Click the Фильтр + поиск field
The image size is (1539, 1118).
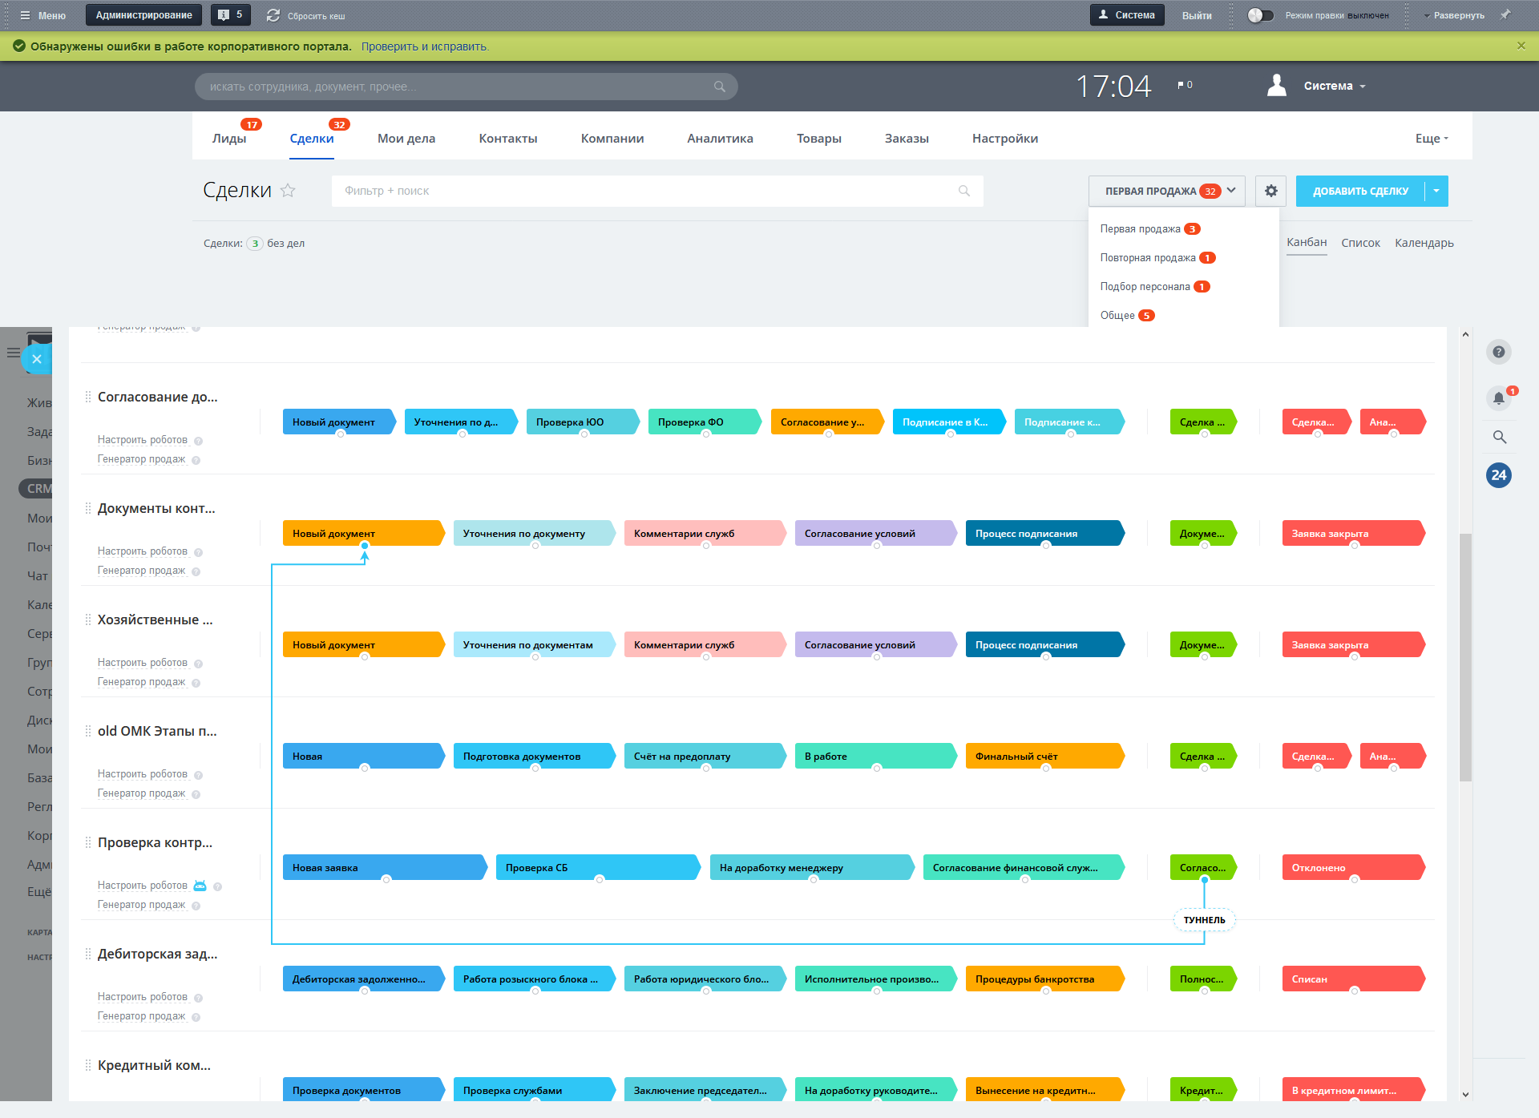coord(641,191)
